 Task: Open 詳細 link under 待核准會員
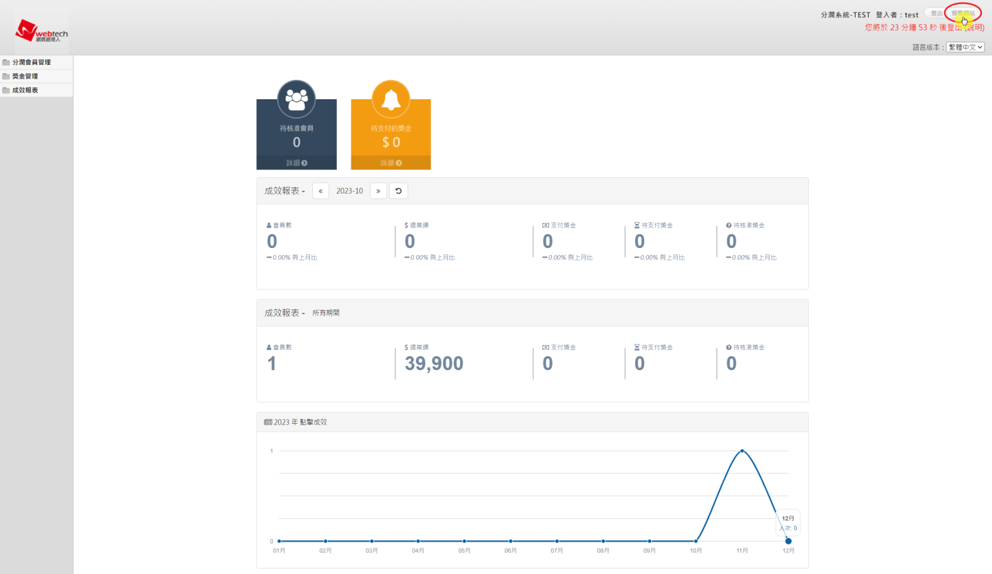[x=296, y=163]
